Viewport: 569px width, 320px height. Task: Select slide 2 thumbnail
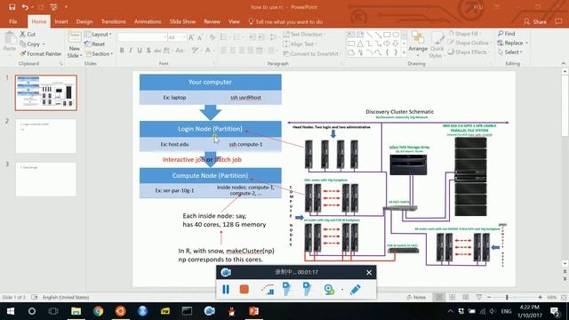pyautogui.click(x=46, y=136)
